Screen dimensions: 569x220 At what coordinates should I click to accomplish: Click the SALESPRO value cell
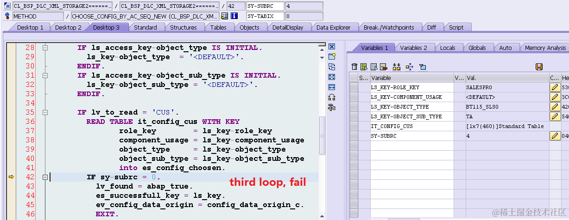(507, 87)
